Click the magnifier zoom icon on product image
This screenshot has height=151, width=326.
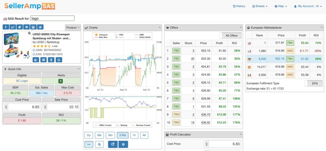[29, 33]
